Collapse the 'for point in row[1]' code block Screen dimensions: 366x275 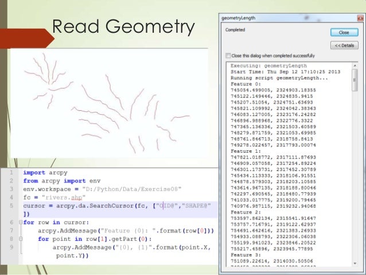tap(21, 239)
